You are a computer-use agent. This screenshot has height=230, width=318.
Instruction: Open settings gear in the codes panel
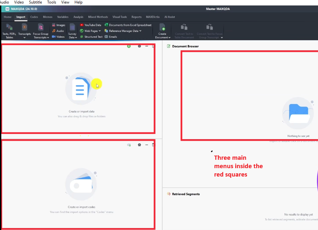[139, 145]
